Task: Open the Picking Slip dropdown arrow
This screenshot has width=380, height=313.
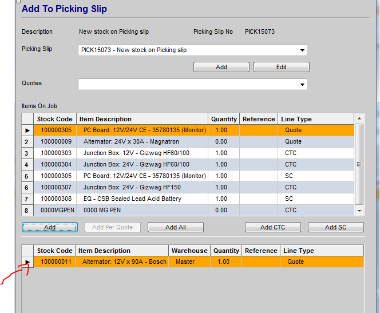Action: (x=302, y=50)
